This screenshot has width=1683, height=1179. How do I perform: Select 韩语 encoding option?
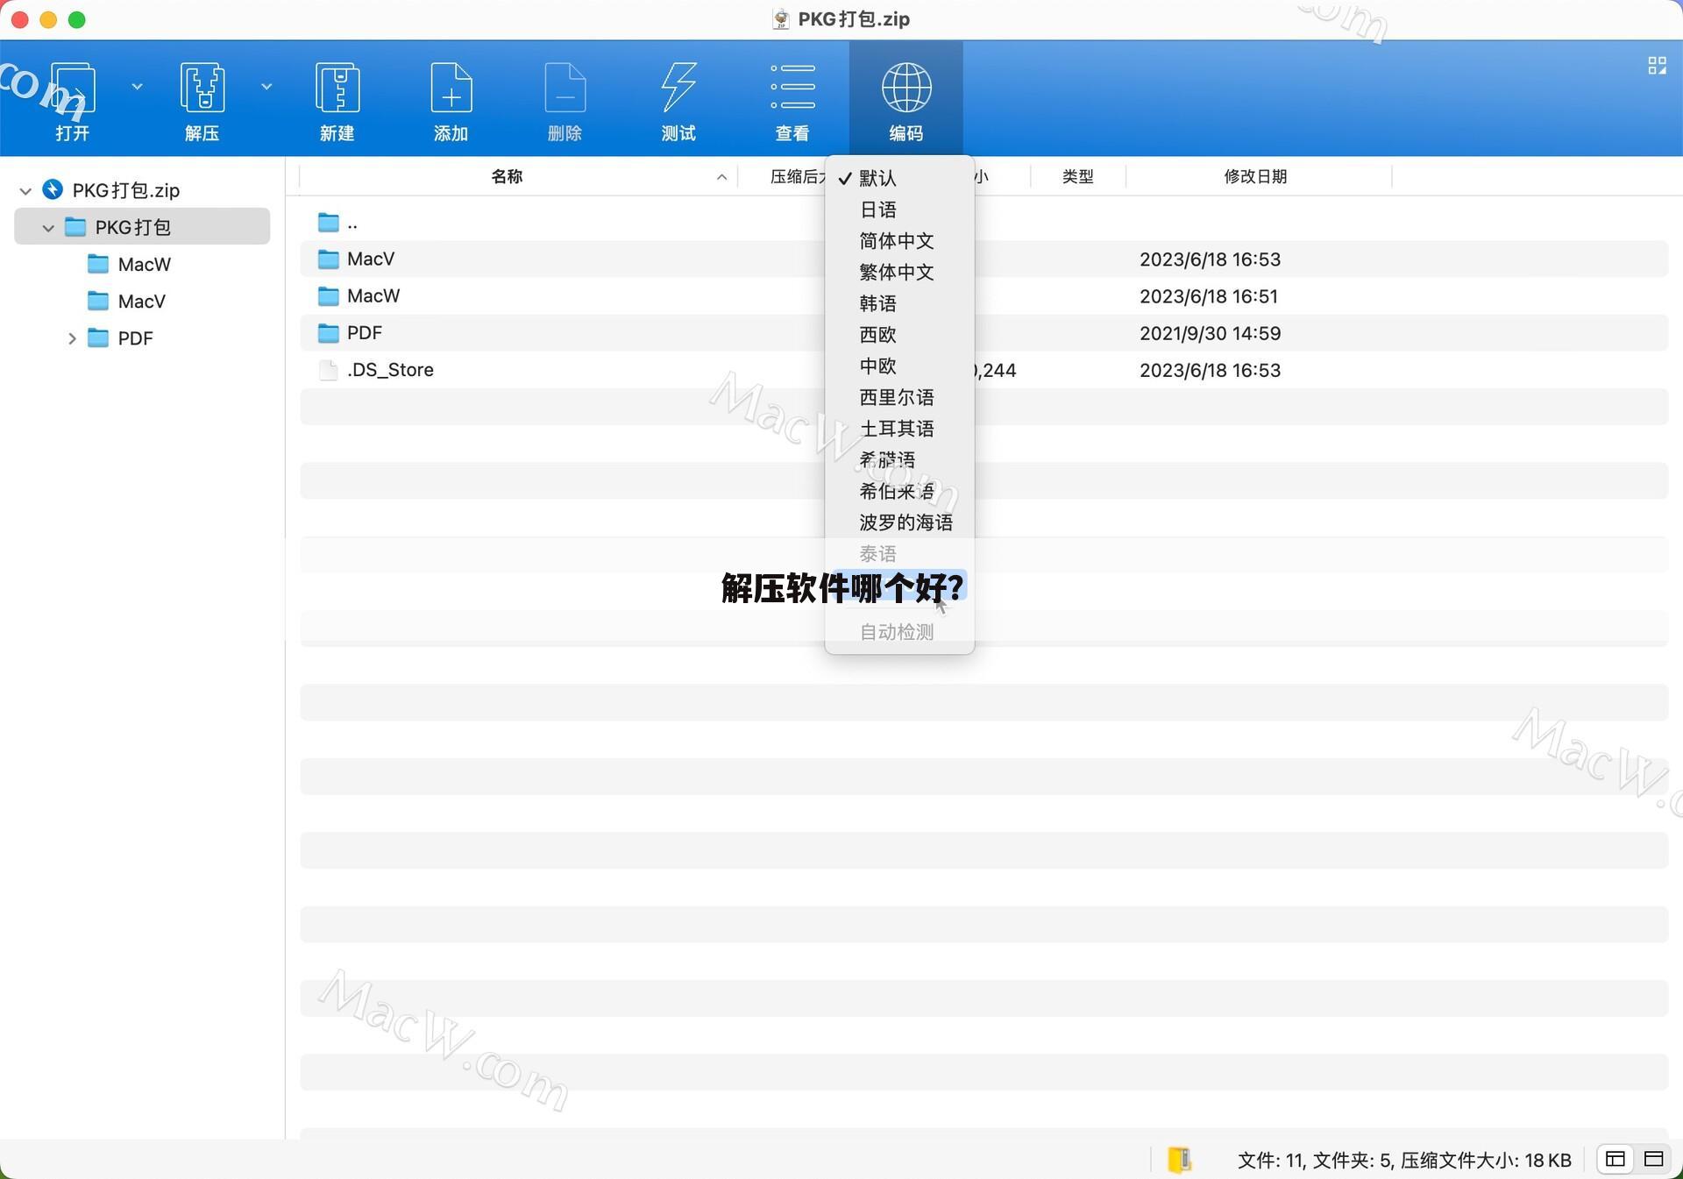tap(899, 303)
